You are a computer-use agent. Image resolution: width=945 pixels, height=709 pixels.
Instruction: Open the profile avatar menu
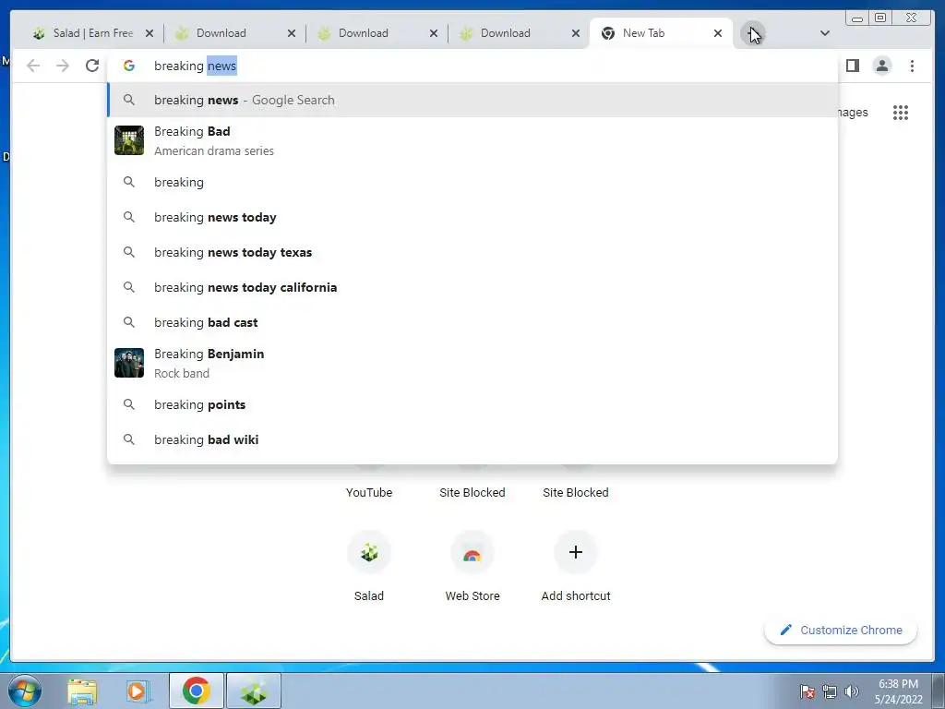(x=881, y=66)
